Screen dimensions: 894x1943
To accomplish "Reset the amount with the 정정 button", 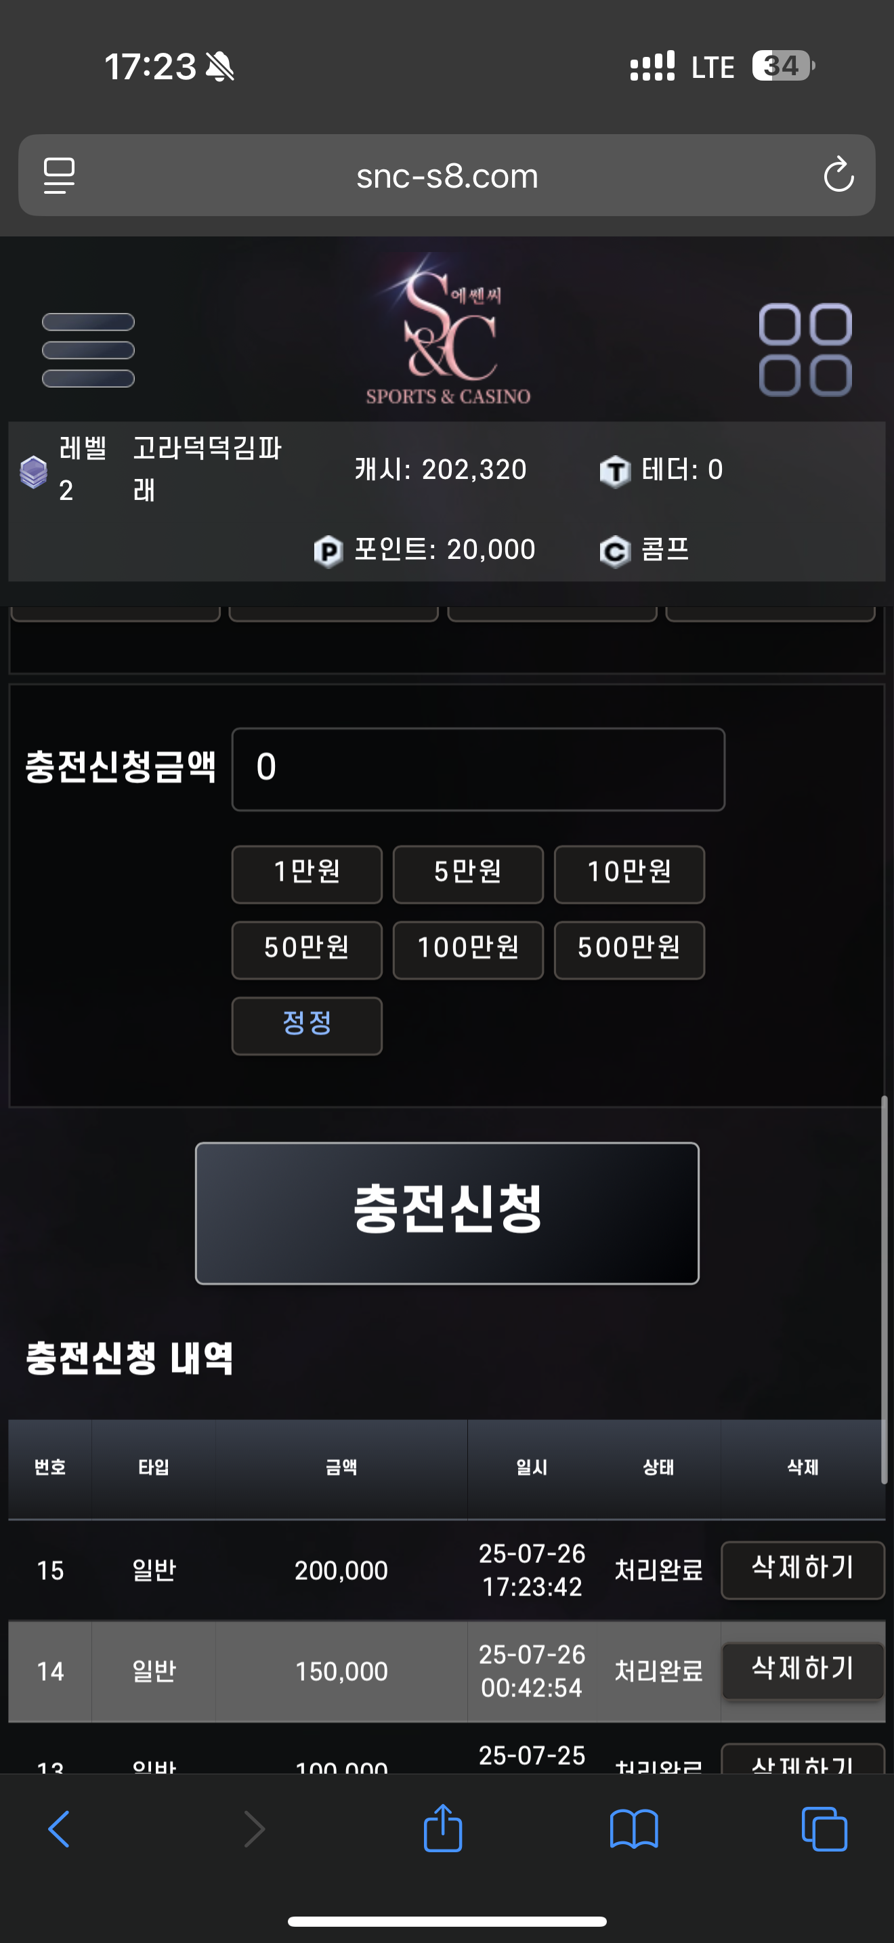I will [307, 1026].
